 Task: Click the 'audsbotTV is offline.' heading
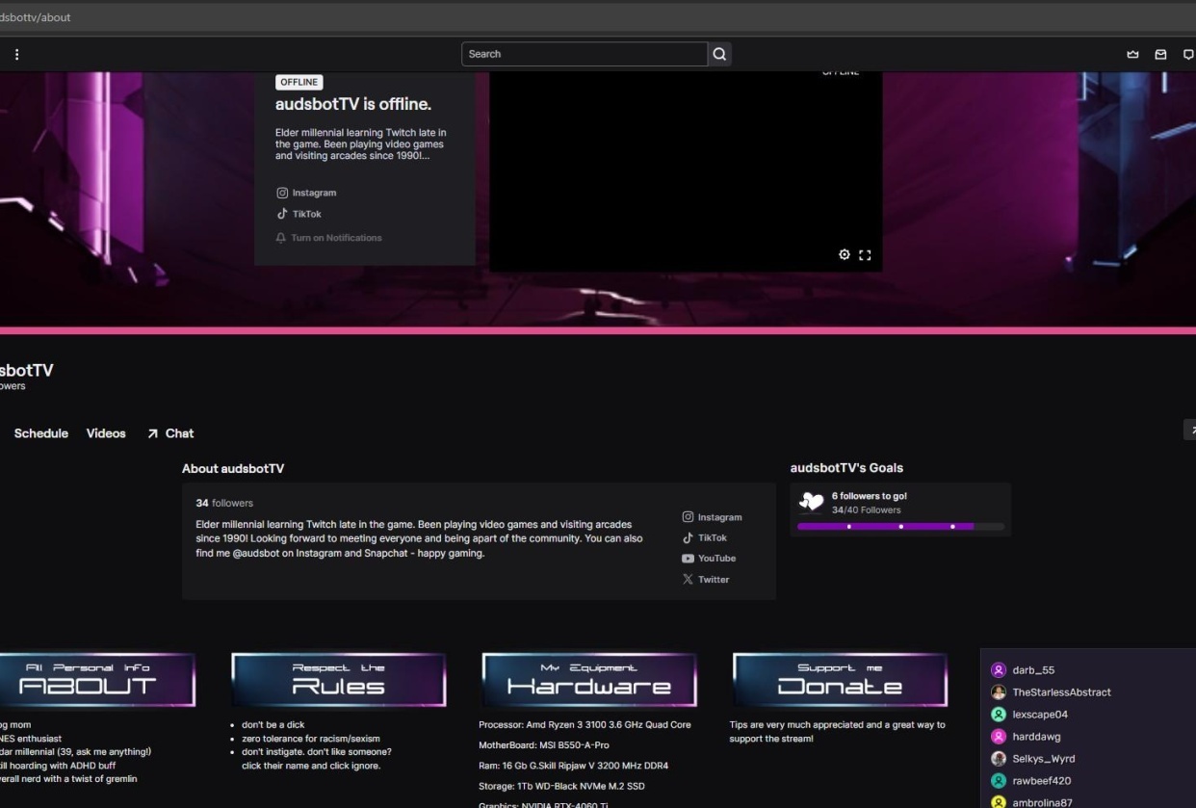[353, 104]
